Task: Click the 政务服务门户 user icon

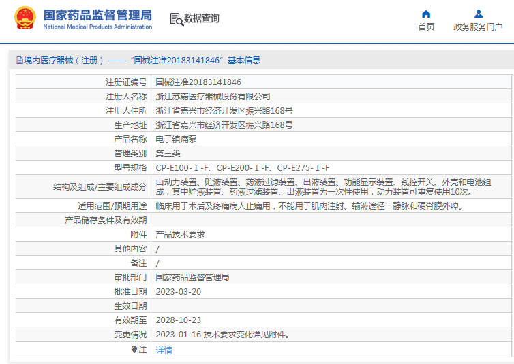Action: coord(479,14)
